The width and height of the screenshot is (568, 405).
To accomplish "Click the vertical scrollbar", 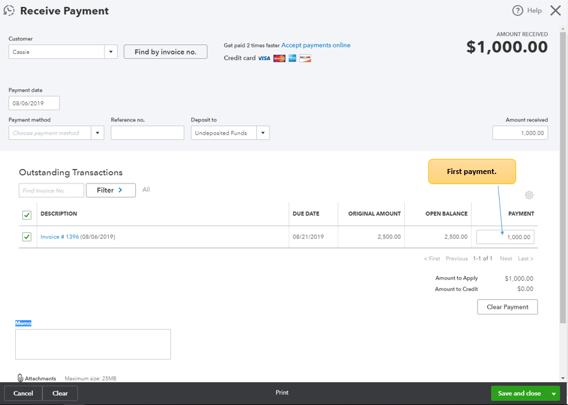I will [562, 178].
